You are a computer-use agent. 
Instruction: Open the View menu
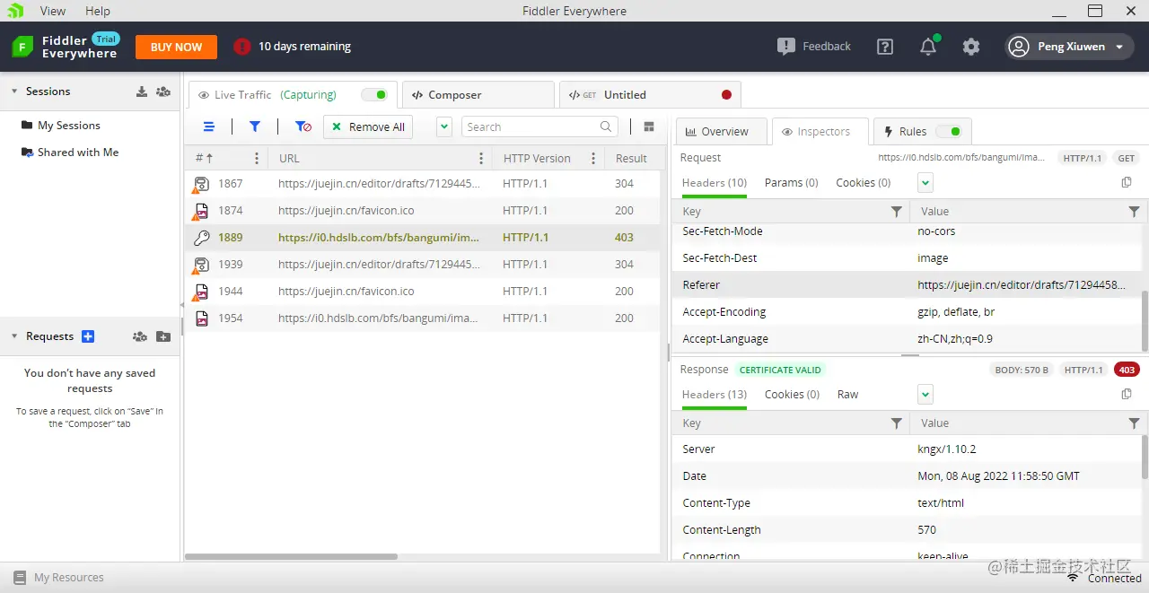click(53, 11)
